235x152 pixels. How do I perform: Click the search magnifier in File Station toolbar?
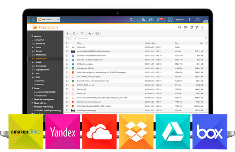tap(180, 27)
